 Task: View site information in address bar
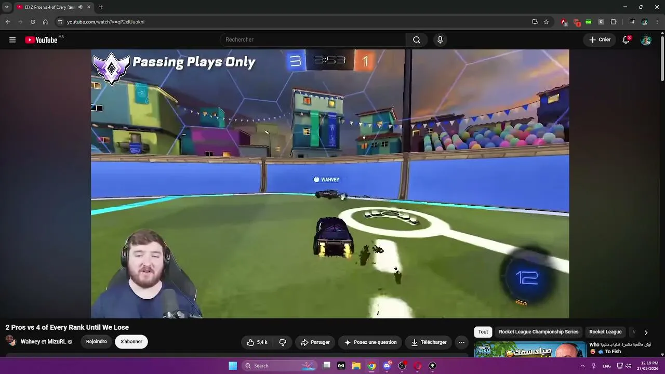[x=60, y=22]
